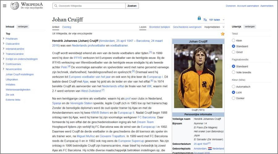Open the Dream Team link
The image size is (278, 154).
[x=145, y=122]
